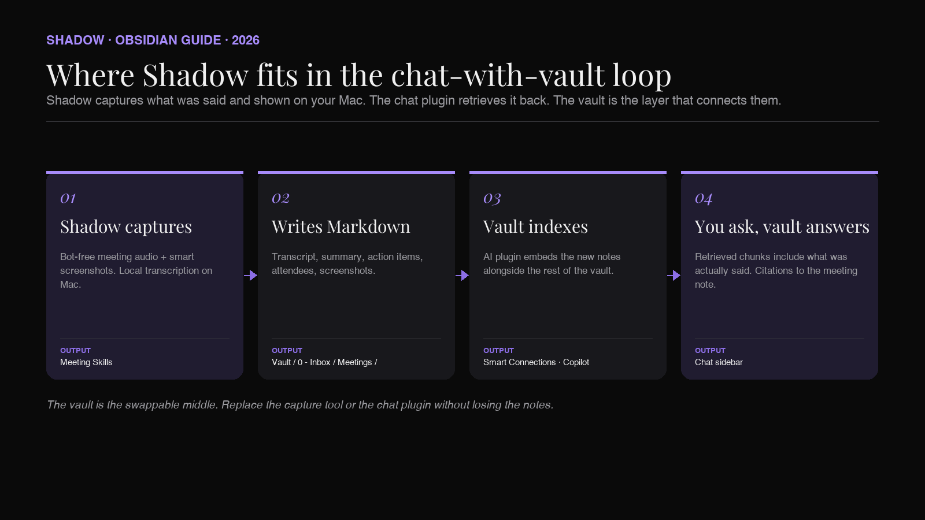Click the 'AI plugin embeds the new notes' description
Screen dimensions: 925x520
[552, 263]
